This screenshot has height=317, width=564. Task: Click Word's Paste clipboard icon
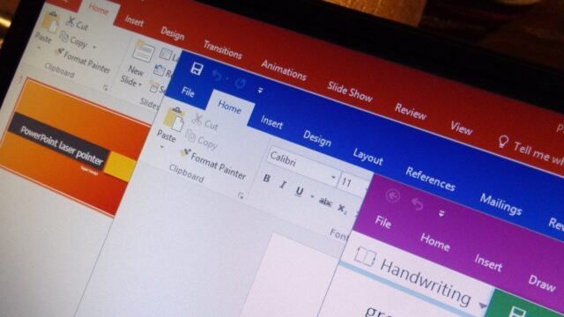[x=174, y=119]
